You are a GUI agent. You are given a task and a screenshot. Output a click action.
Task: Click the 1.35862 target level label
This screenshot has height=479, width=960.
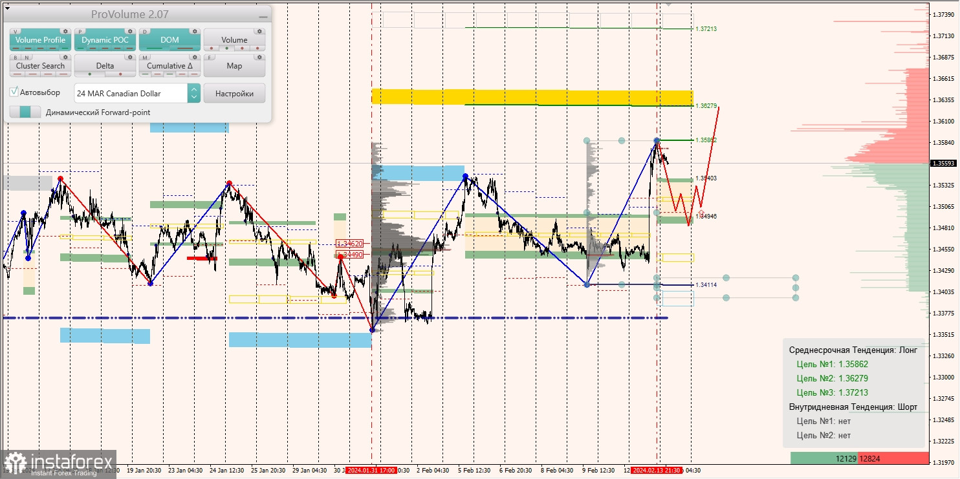click(706, 140)
